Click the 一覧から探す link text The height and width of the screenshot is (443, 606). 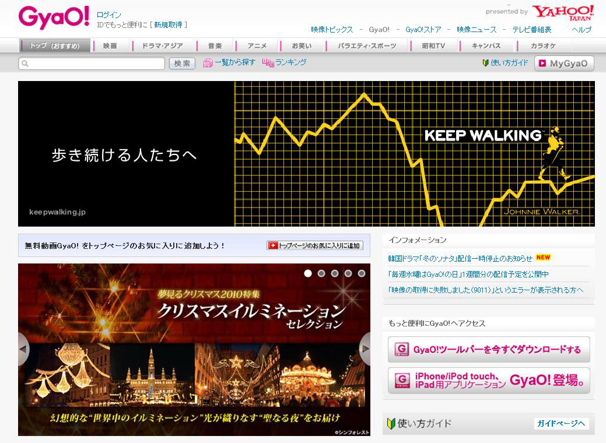pyautogui.click(x=236, y=62)
